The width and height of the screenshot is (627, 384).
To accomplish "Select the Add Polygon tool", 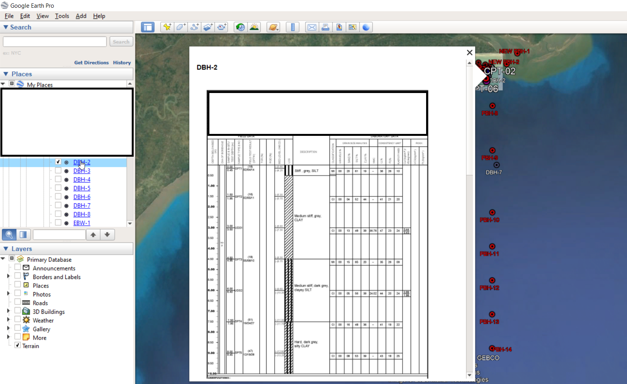I will click(x=181, y=27).
